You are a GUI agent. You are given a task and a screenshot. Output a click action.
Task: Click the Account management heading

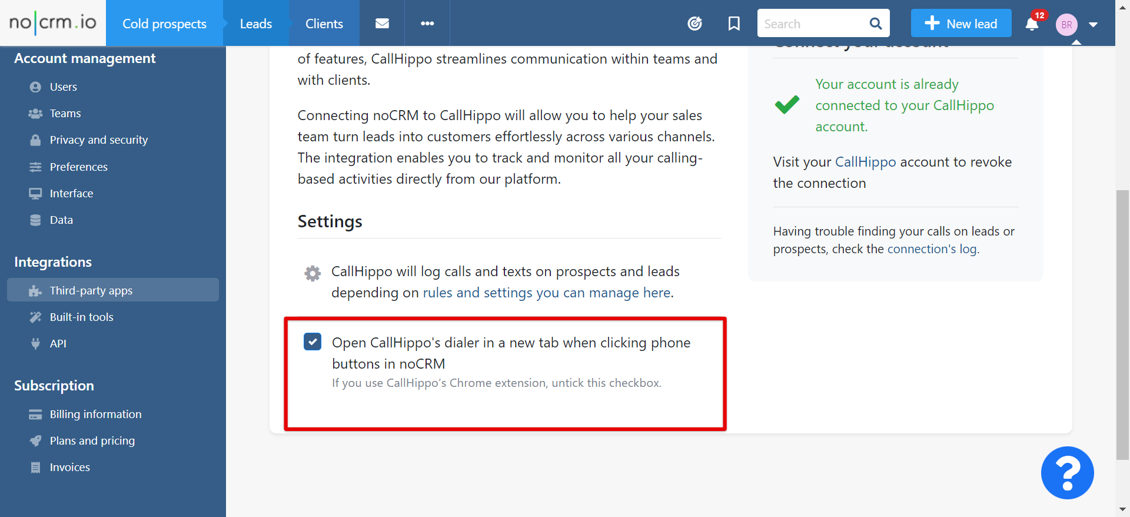pos(85,58)
